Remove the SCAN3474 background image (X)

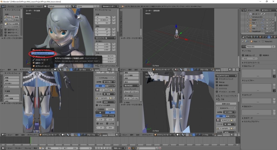[x=234, y=108]
